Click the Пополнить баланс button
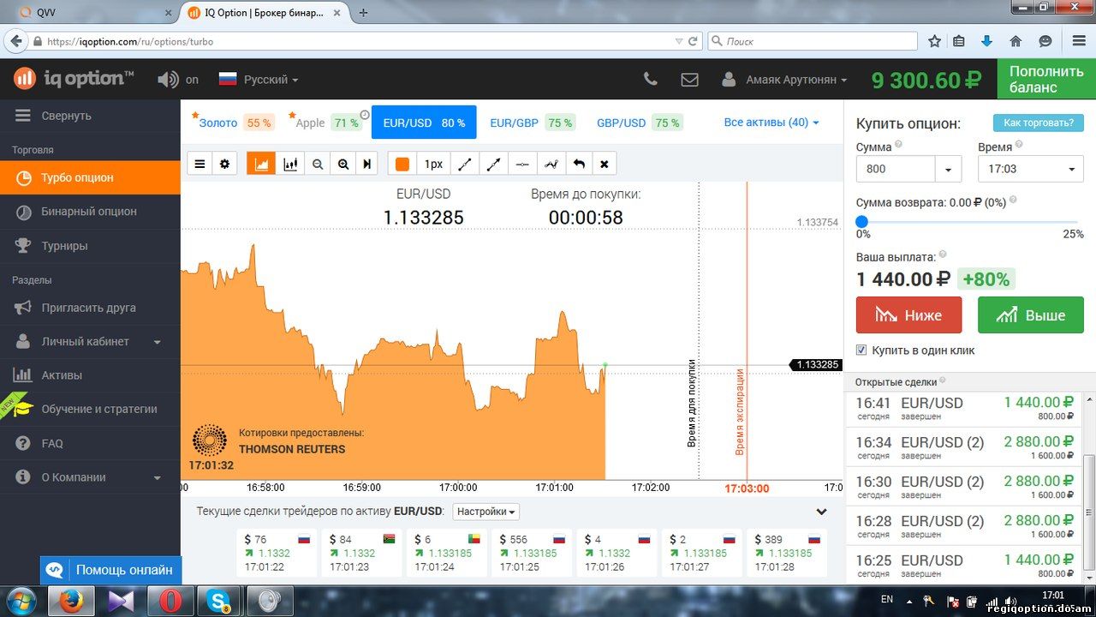The image size is (1096, 617). click(1046, 80)
